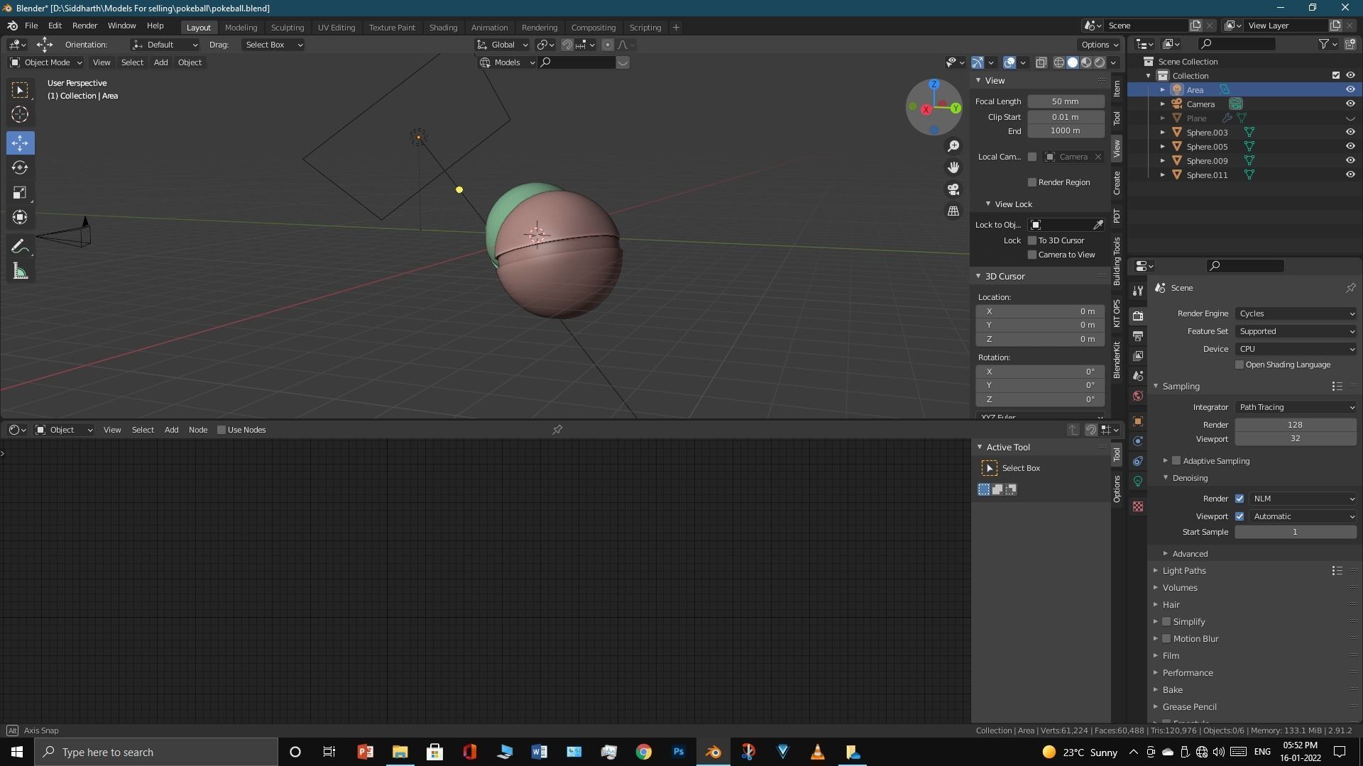Open the Device dropdown set to CPU
Image resolution: width=1363 pixels, height=766 pixels.
(x=1296, y=349)
